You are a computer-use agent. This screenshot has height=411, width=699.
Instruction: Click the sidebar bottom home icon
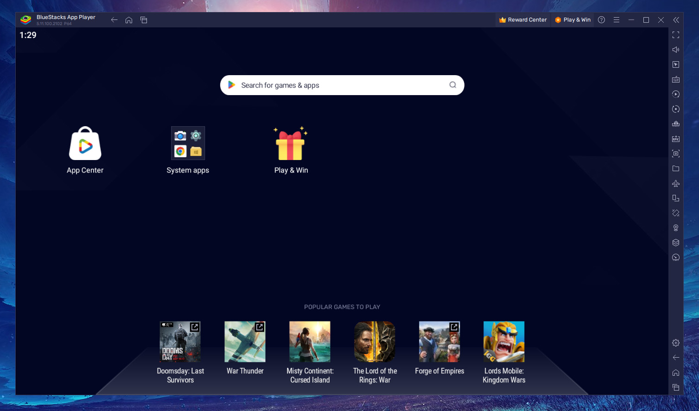676,372
